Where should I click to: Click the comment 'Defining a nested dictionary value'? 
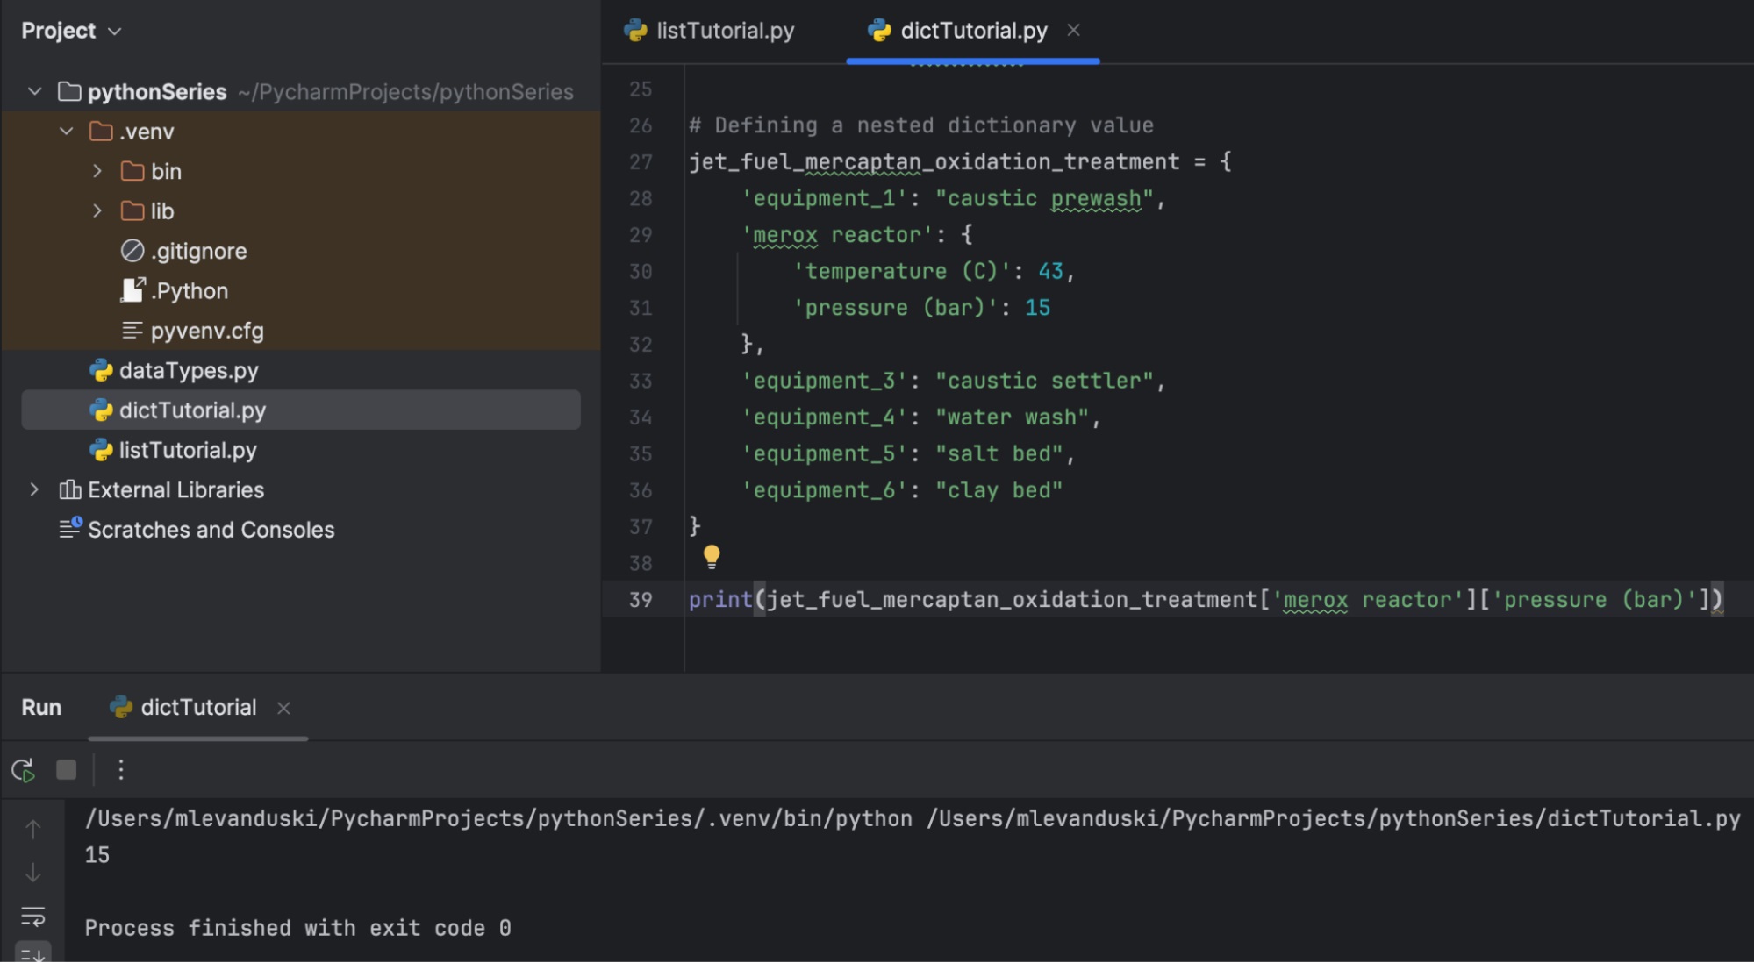[934, 125]
